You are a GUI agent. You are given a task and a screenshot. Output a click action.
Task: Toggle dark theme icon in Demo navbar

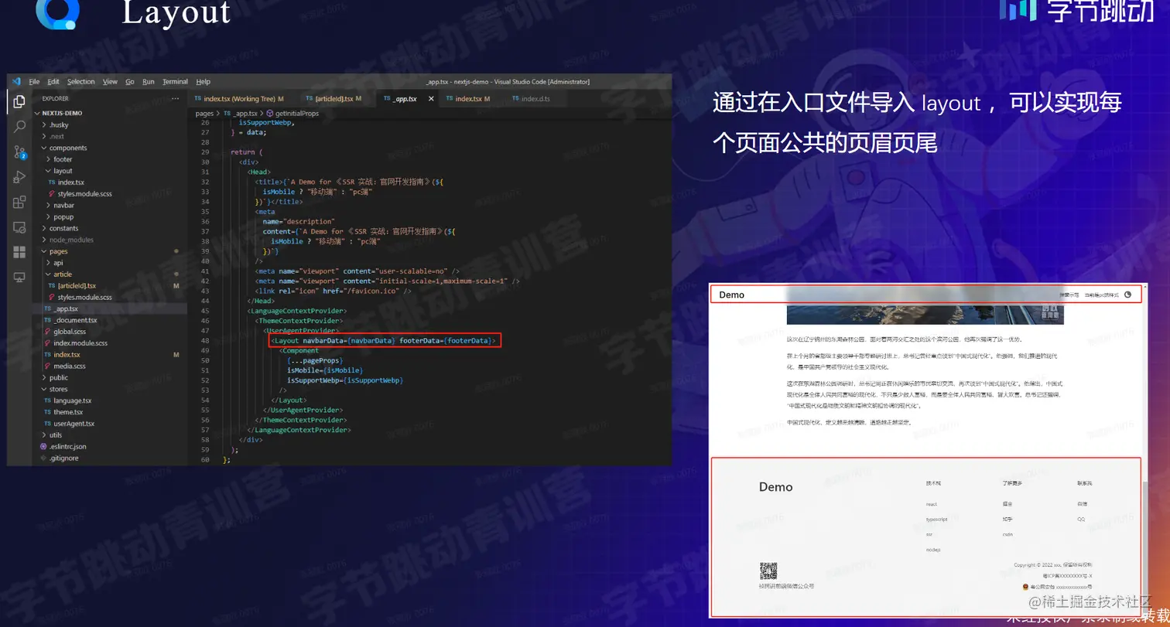(x=1127, y=295)
